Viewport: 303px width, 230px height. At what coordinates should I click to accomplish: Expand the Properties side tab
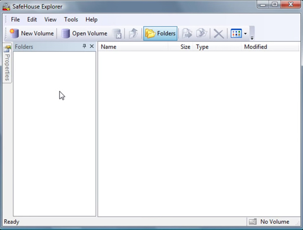7,63
